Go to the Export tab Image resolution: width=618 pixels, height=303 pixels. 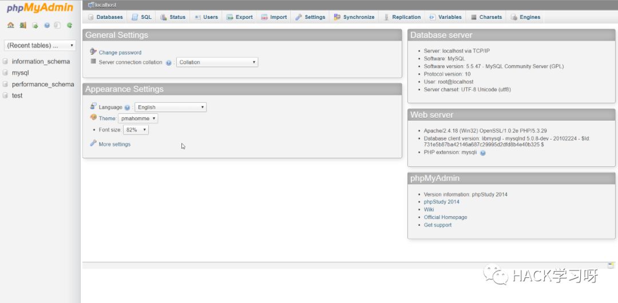tap(240, 17)
